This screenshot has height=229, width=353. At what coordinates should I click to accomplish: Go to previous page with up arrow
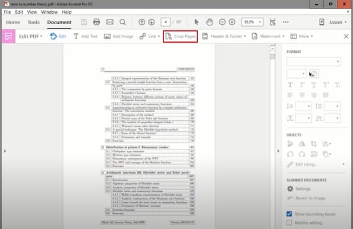coord(141,22)
